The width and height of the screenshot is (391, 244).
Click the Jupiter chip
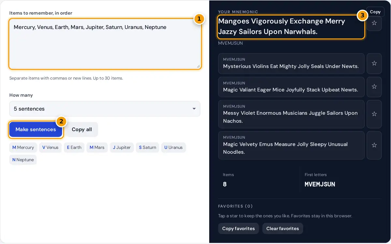pos(122,148)
